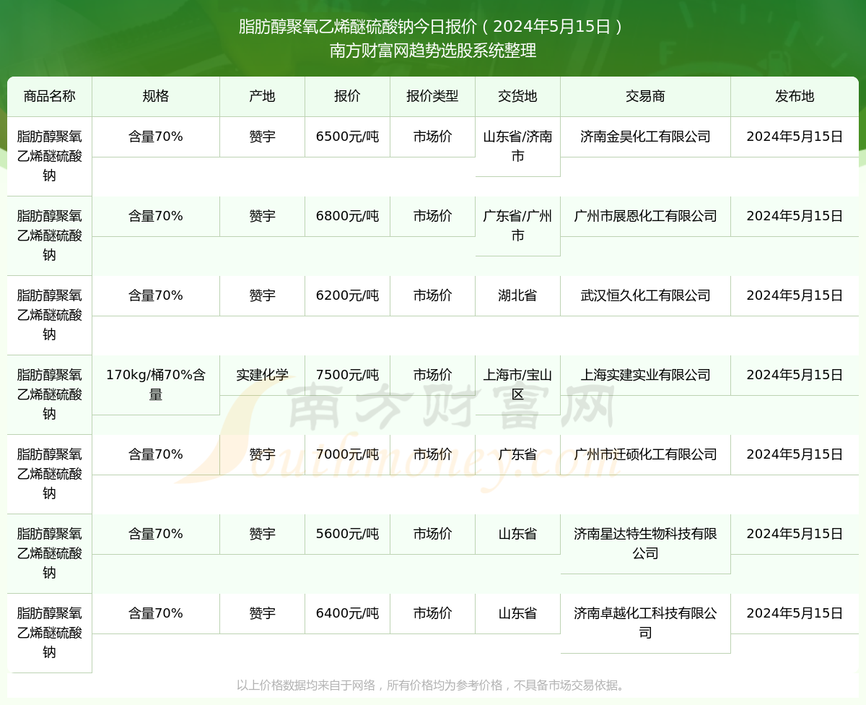Click 市场价 in the 6800元/吨 row
The image size is (866, 705).
coord(433,216)
